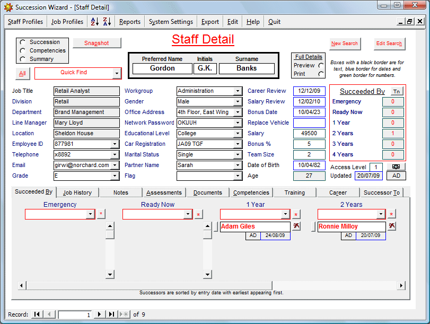Click the Ready Now successor asterisk button
The width and height of the screenshot is (430, 324).
coord(198,214)
